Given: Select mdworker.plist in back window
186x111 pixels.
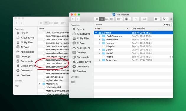Looking at the screenshot, I should pos(53,87).
